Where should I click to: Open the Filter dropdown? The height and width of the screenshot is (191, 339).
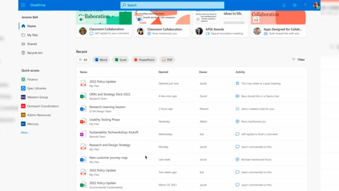(x=298, y=60)
